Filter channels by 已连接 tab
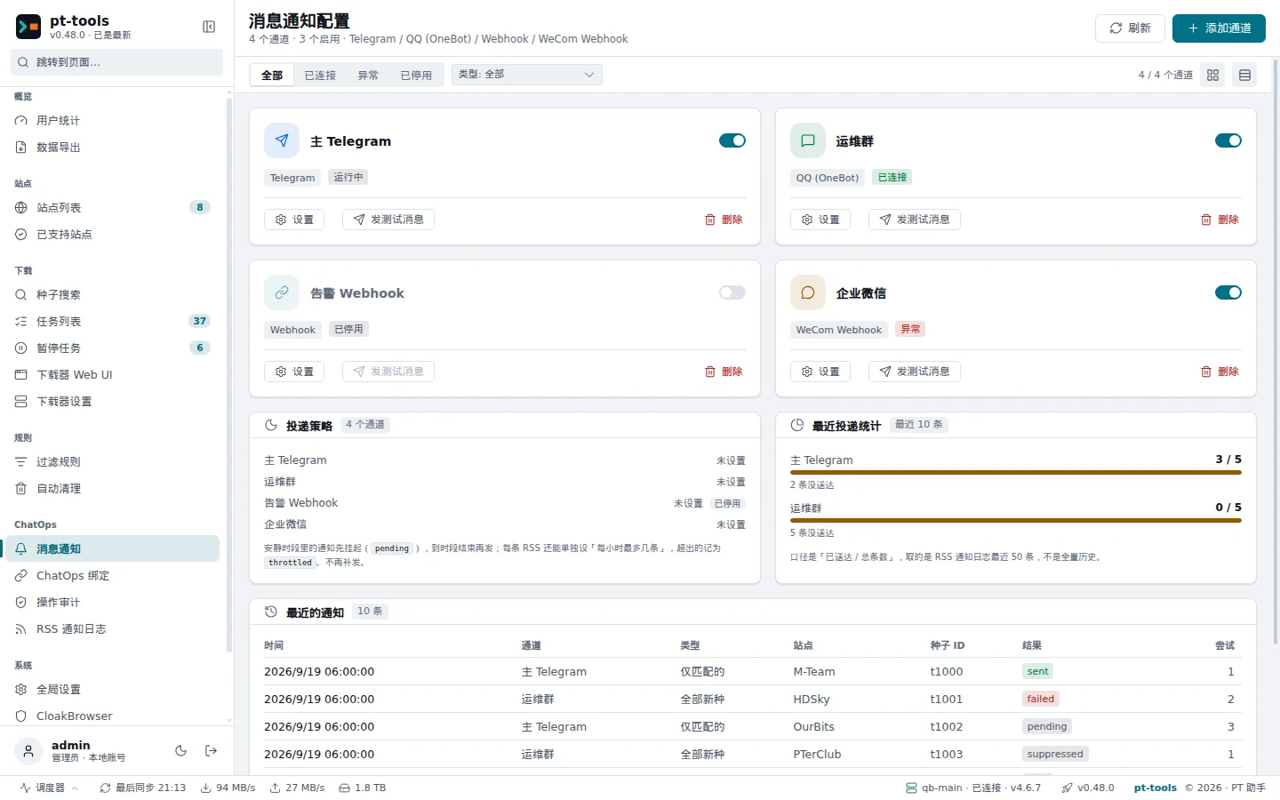1280x800 pixels. 320,76
